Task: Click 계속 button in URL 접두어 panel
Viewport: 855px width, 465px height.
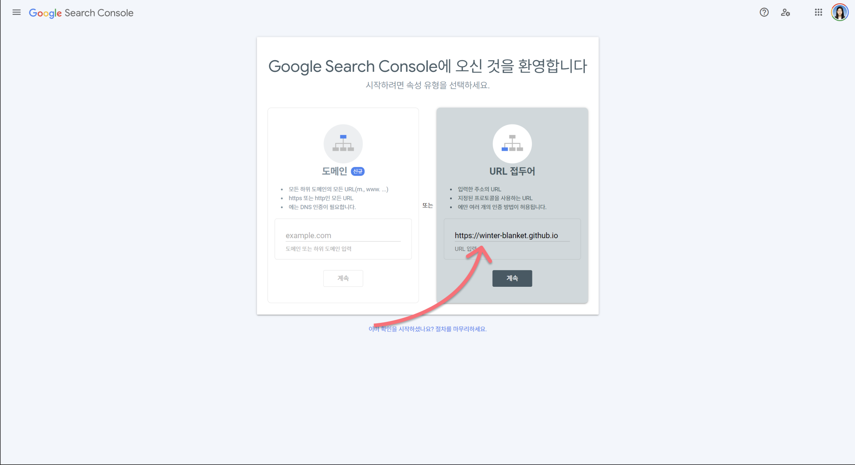Action: click(512, 278)
